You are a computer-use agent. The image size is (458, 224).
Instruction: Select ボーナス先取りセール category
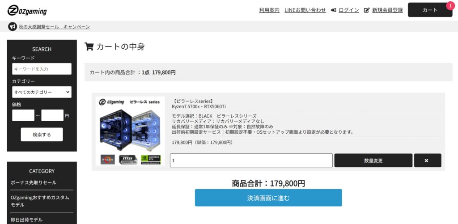click(x=34, y=182)
